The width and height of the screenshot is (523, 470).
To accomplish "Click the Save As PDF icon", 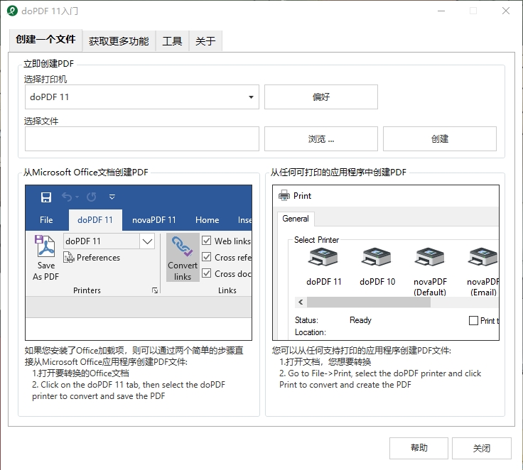I will (46, 249).
